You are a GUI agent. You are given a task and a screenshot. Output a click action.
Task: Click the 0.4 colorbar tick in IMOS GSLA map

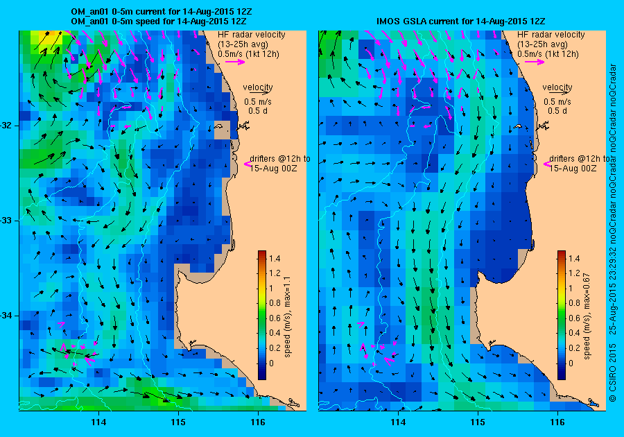tap(574, 333)
